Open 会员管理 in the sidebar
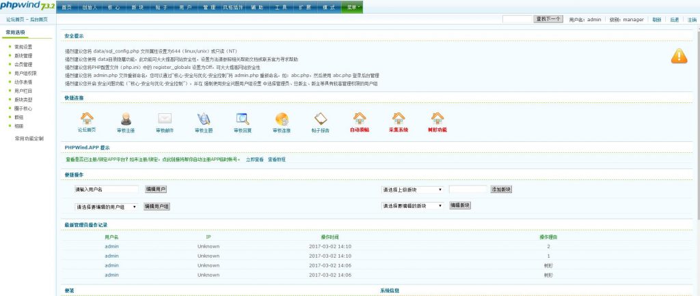The height and width of the screenshot is (296, 700). (23, 65)
